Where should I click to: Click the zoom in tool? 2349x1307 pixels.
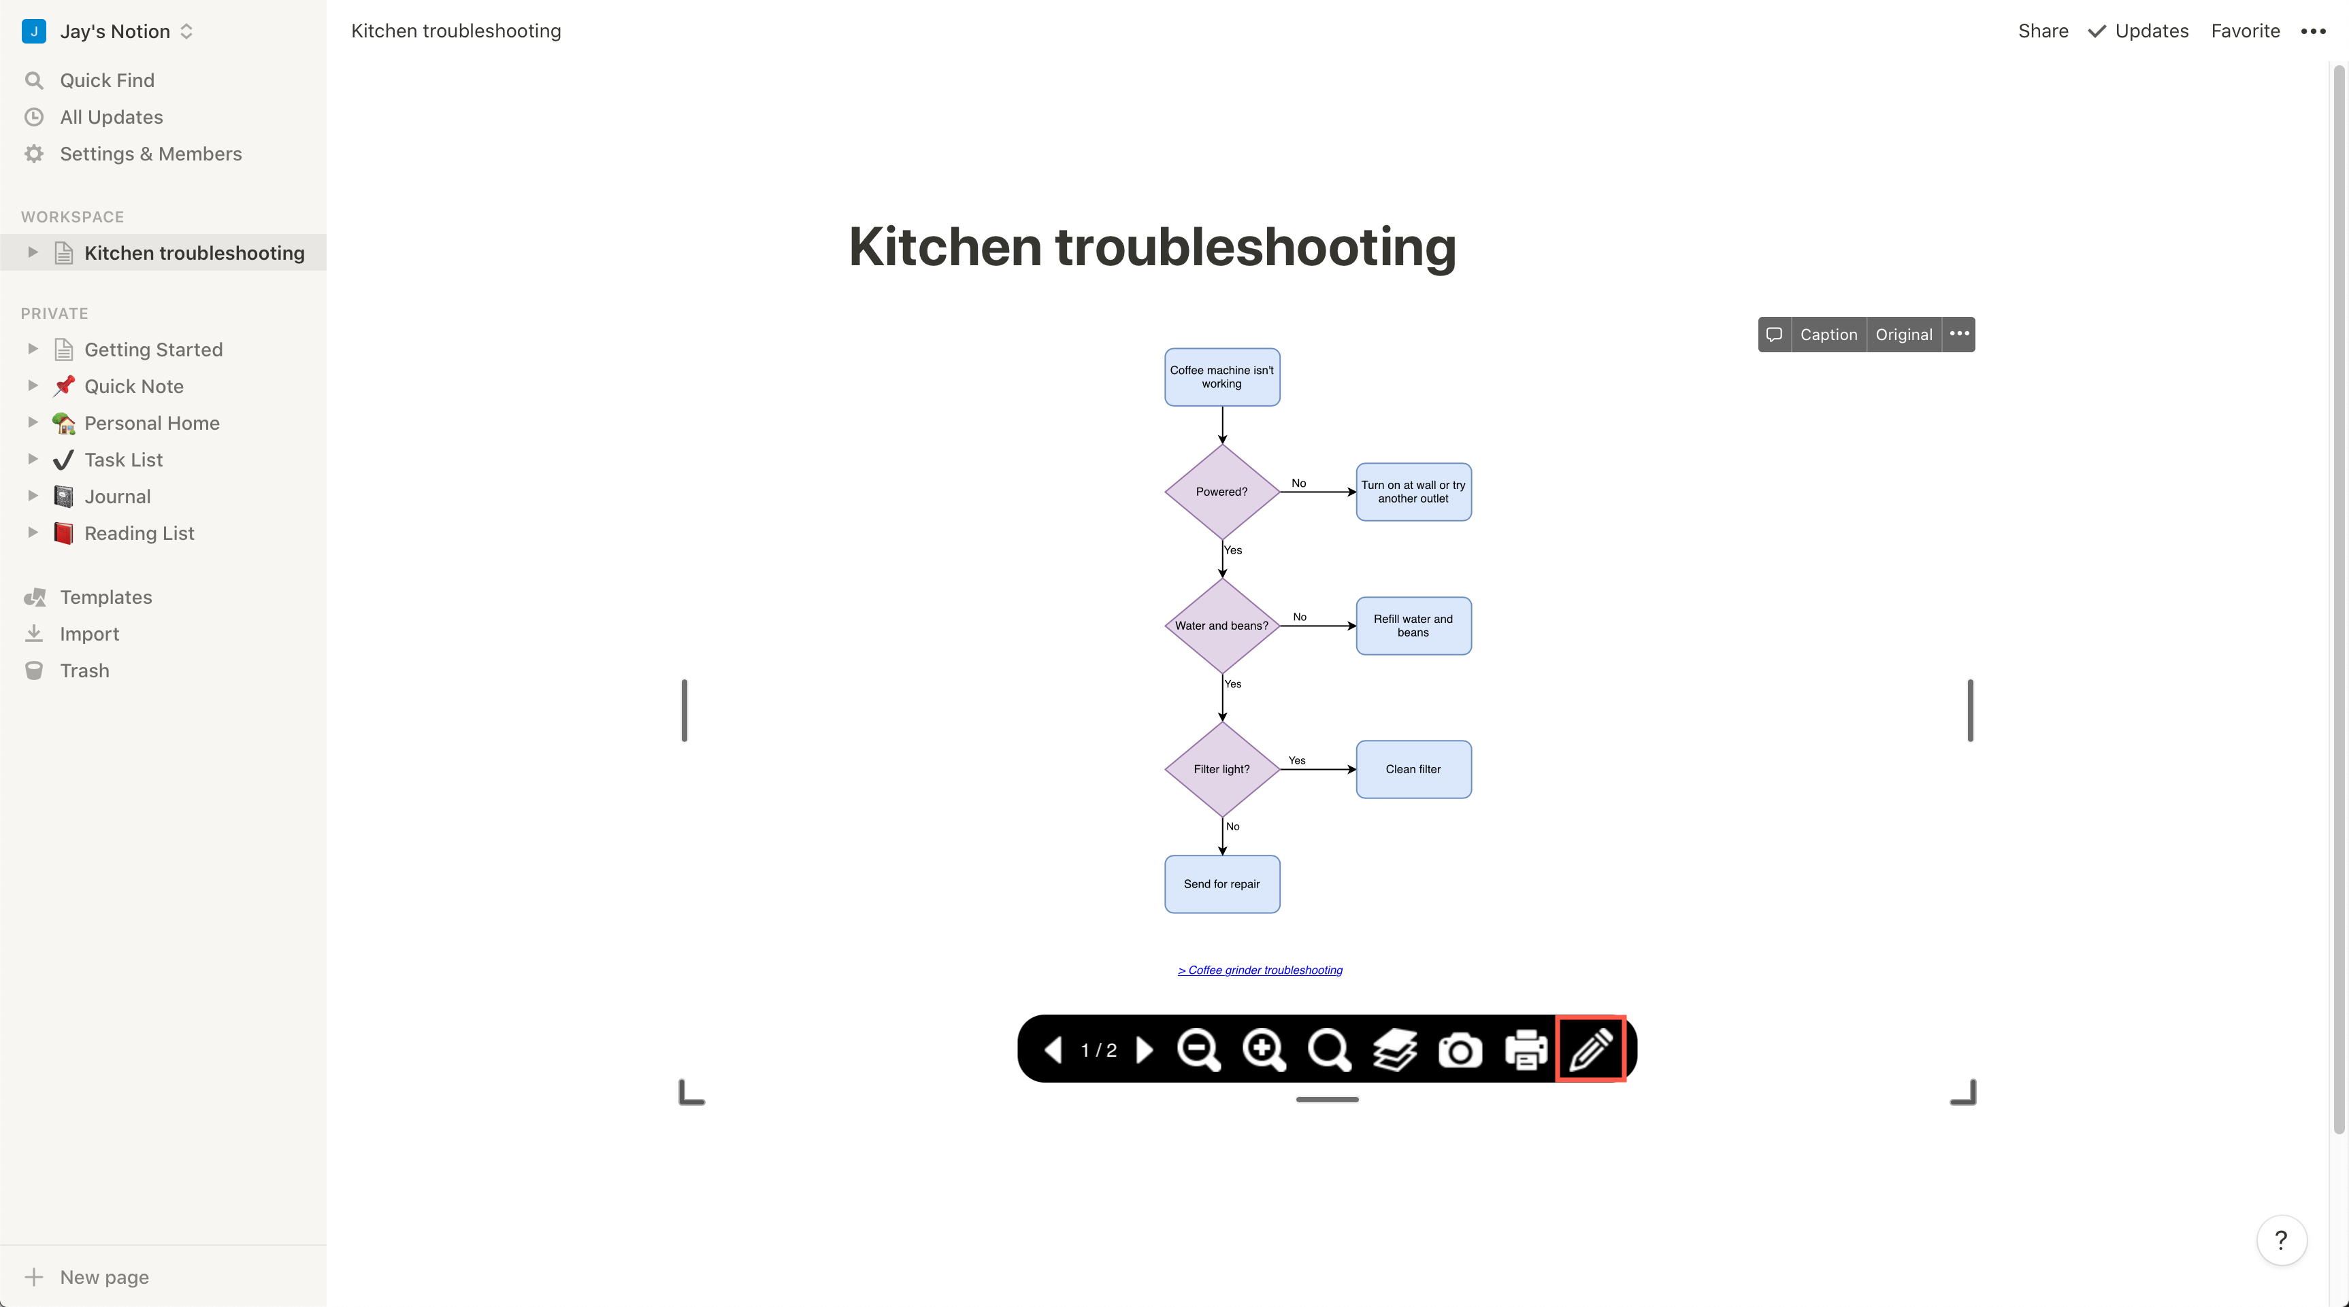[1264, 1049]
